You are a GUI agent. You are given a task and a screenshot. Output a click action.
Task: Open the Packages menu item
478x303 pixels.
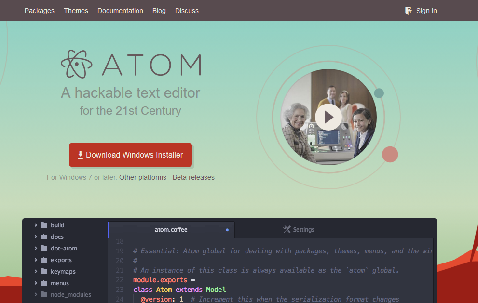click(x=40, y=11)
